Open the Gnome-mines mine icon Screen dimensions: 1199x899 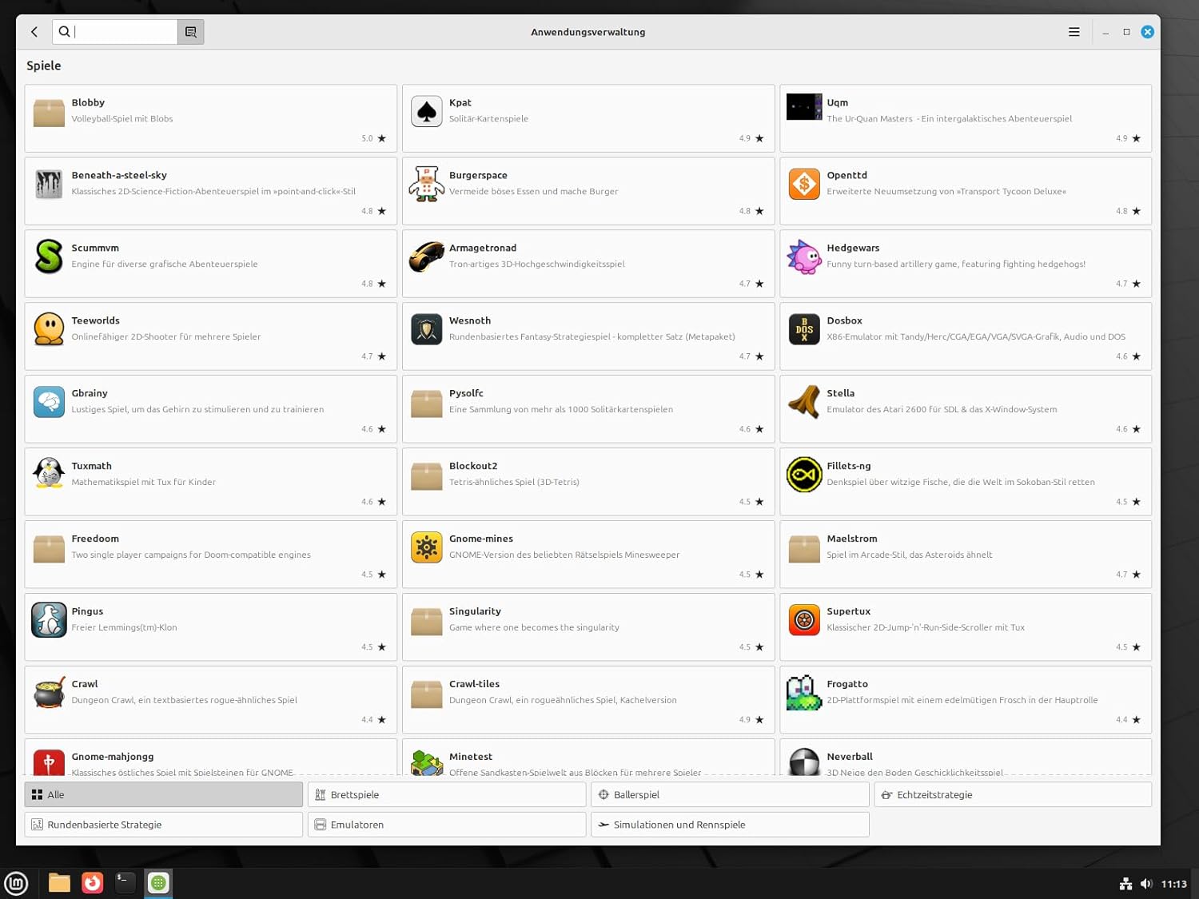pos(427,547)
